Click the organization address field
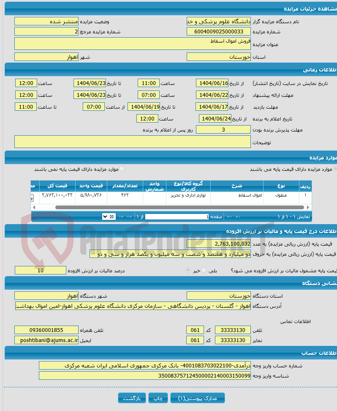Screen dimensions: 337x411 tap(133, 306)
